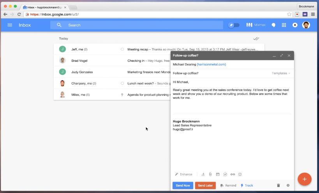Toggle the Track lightning option

[x=247, y=186]
